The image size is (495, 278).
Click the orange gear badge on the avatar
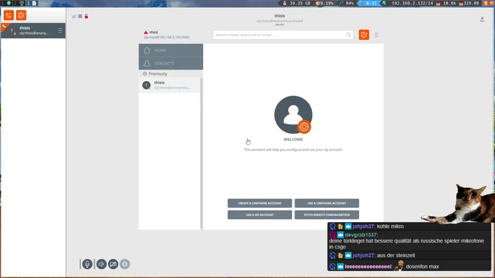tap(304, 127)
